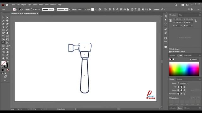Screen dimensions: 202x113
Task: Click Horizontal Align Left icon in control bar
Action: tap(110, 9)
